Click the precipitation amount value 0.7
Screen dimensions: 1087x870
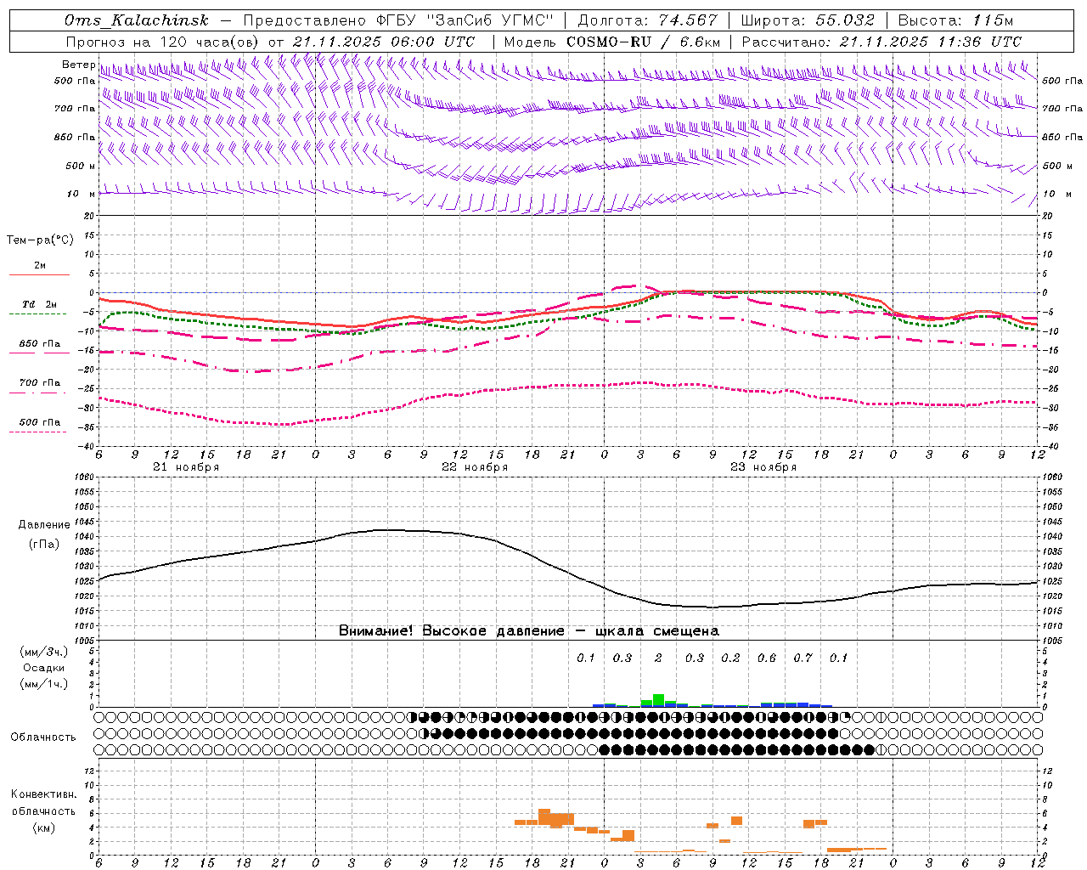803,658
